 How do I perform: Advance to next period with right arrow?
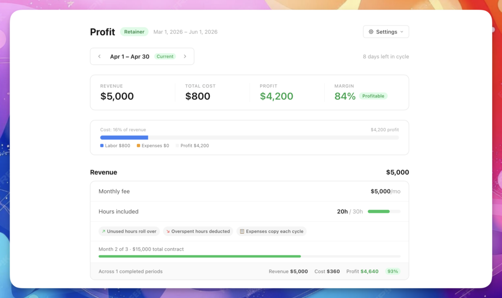(x=185, y=56)
